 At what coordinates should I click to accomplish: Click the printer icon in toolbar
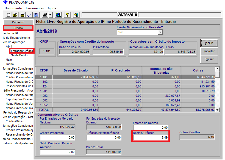tap(44, 15)
